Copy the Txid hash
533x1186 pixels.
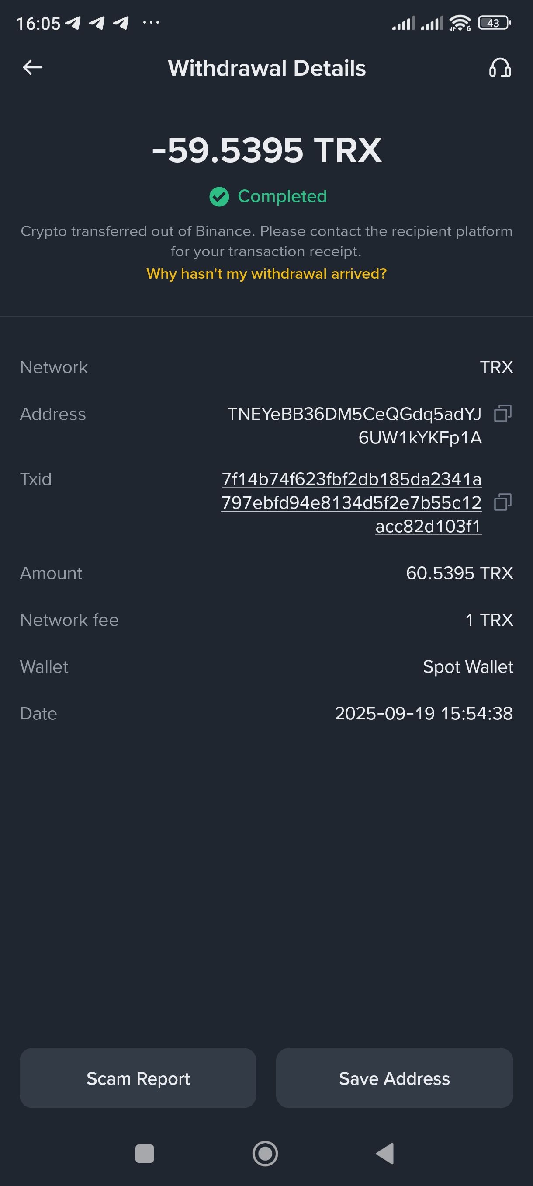(x=502, y=502)
